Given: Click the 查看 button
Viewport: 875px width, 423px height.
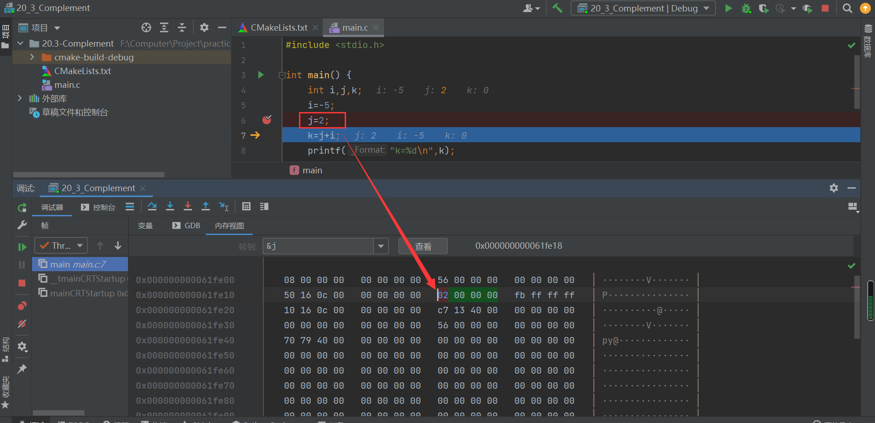Looking at the screenshot, I should point(423,246).
